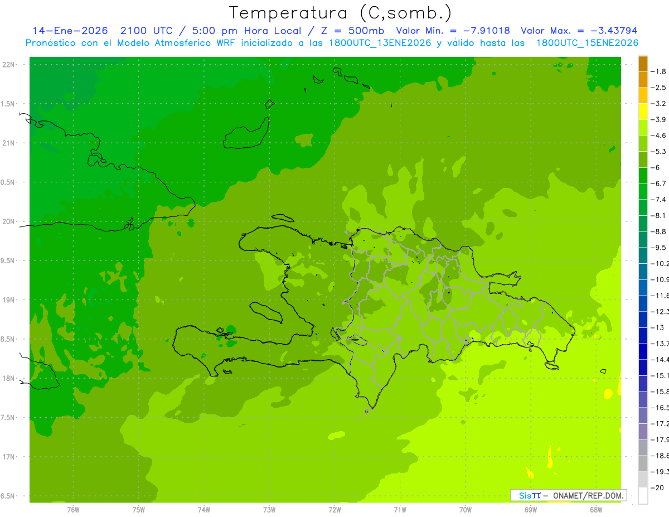This screenshot has height=517, width=669.
Task: Click the '68W' longitude axis label
Action: tap(596, 509)
